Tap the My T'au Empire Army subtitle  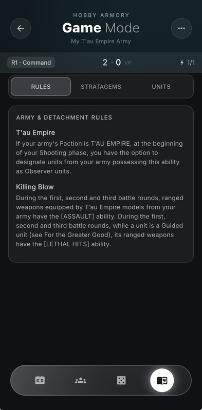[101, 42]
